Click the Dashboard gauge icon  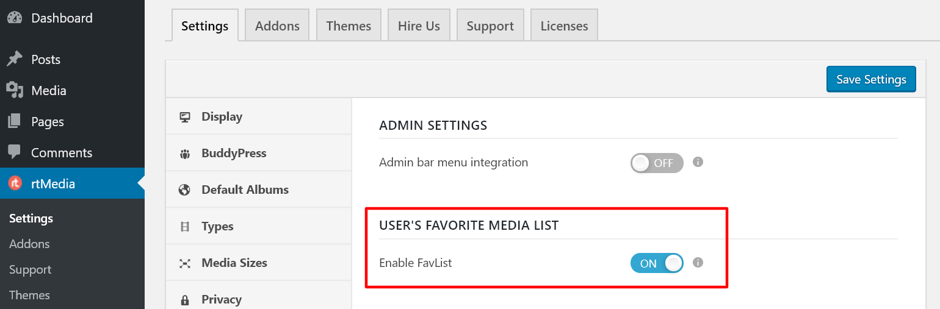[15, 18]
